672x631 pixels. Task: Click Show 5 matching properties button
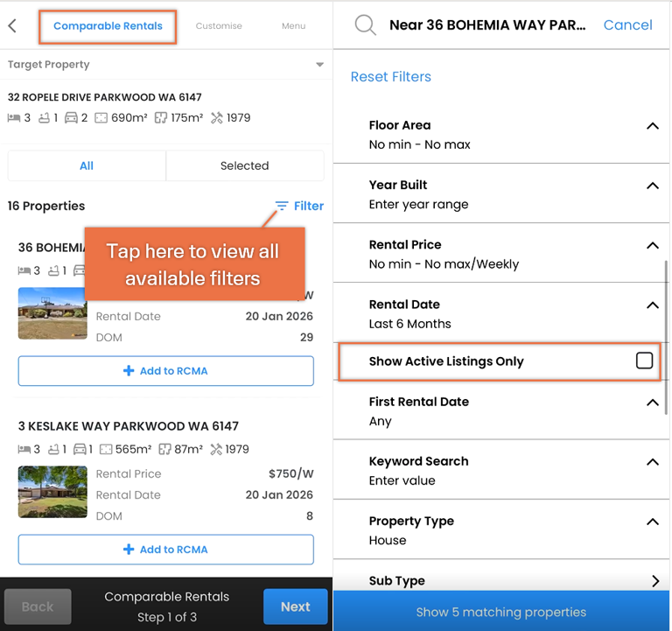501,611
